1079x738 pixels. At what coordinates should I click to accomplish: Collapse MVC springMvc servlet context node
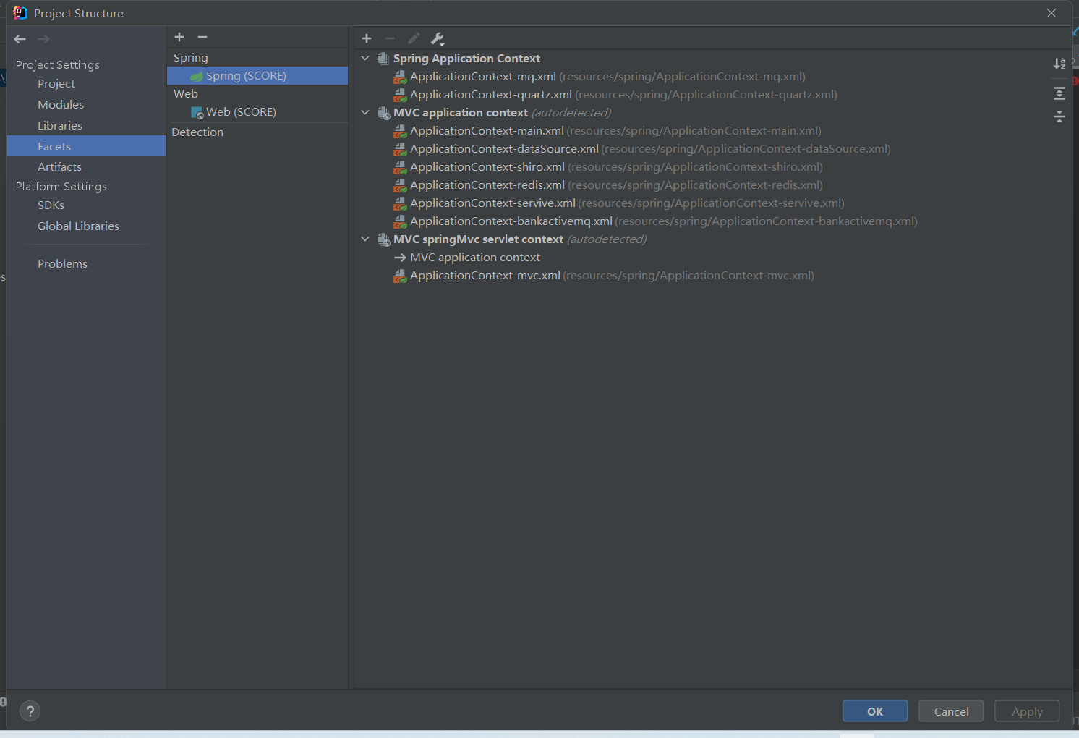(365, 239)
